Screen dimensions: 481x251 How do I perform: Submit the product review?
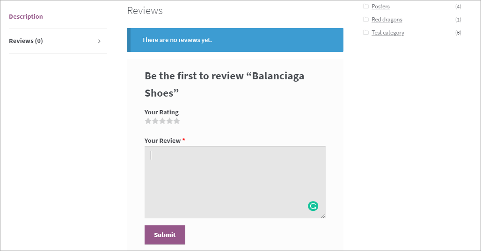tap(165, 235)
